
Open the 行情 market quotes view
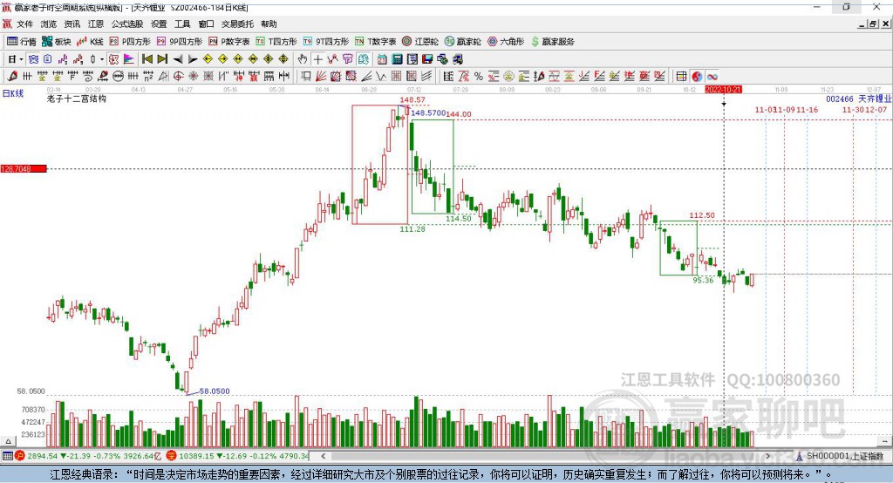click(x=21, y=42)
